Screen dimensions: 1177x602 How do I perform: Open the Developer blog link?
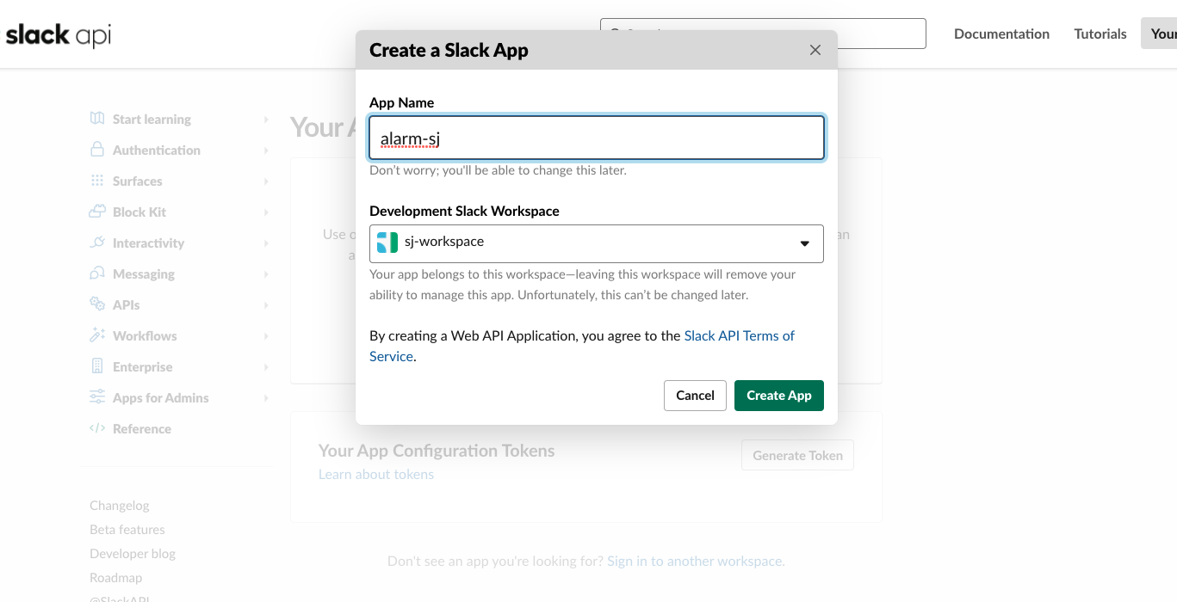tap(133, 554)
